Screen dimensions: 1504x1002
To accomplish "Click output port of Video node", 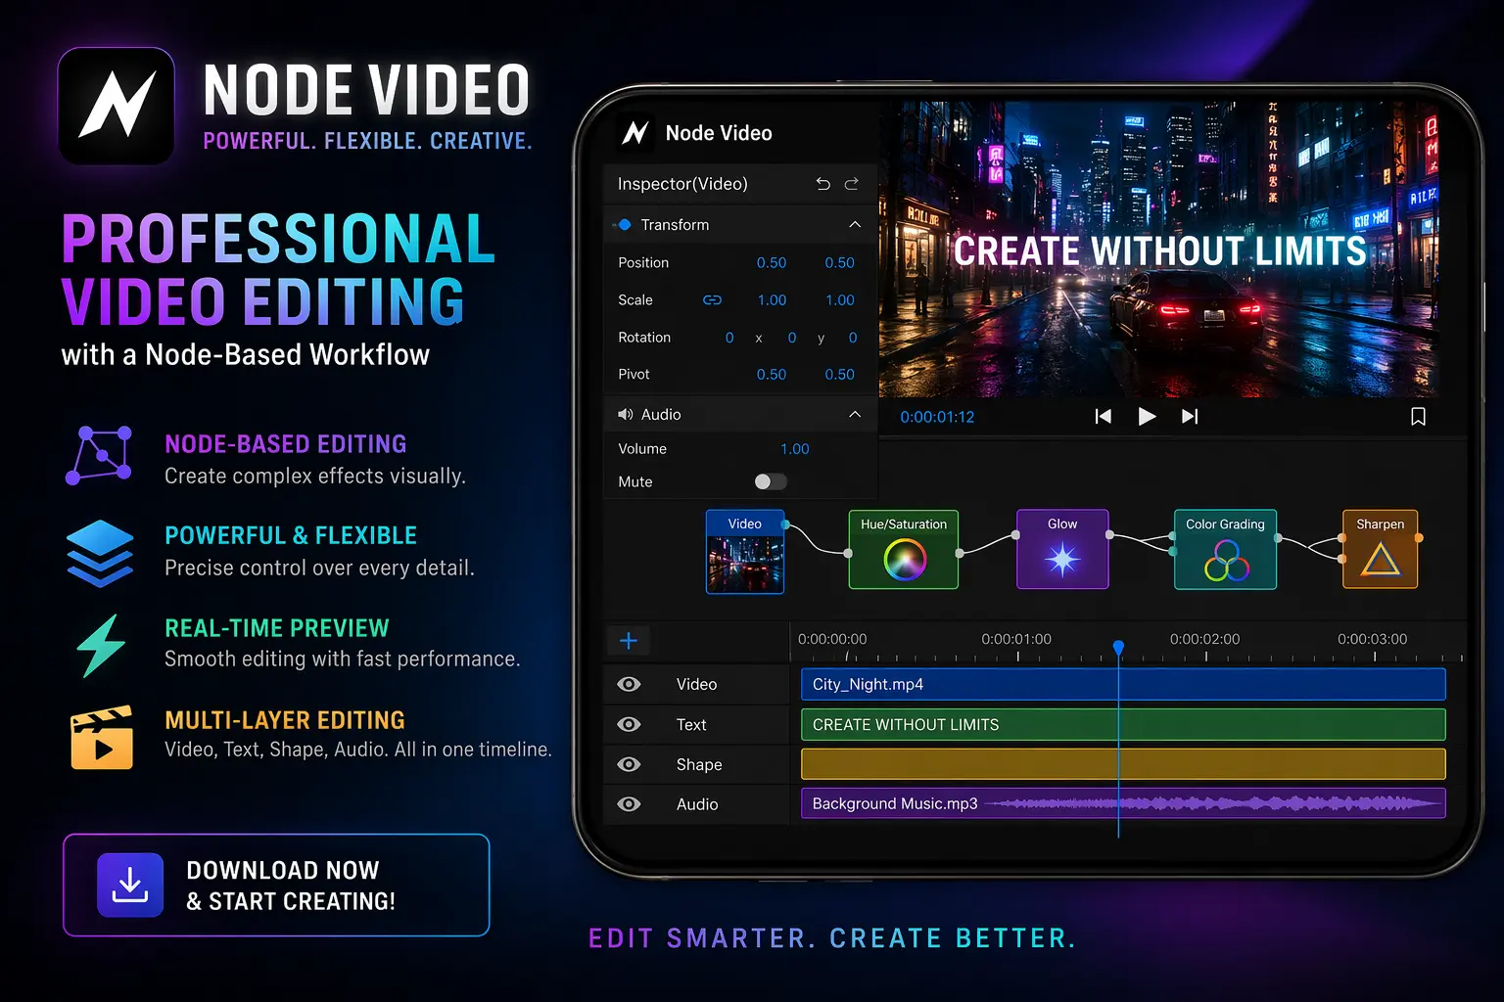I will coord(785,525).
